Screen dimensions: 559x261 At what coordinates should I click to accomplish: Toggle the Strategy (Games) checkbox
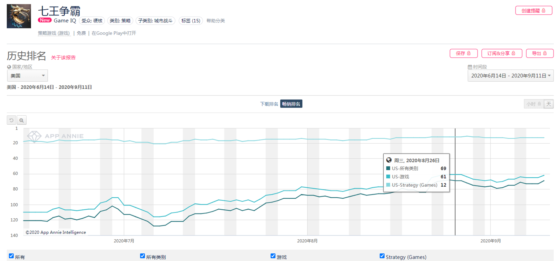382,256
